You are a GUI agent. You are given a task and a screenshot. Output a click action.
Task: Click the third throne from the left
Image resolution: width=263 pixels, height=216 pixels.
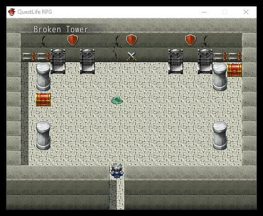pyautogui.click(x=176, y=61)
